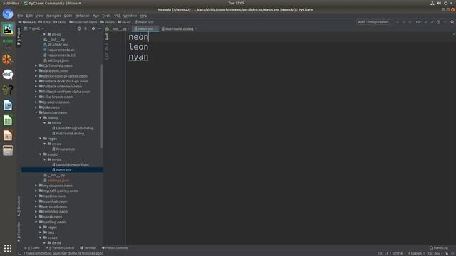Switch to the __init__.py editor tab

point(117,29)
